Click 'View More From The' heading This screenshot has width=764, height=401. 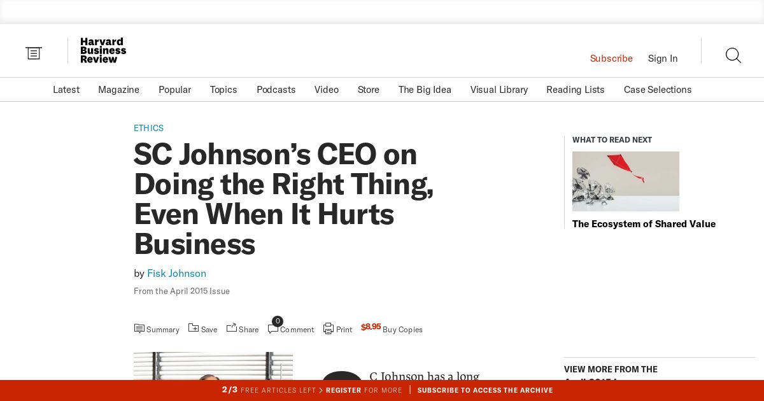coord(611,369)
